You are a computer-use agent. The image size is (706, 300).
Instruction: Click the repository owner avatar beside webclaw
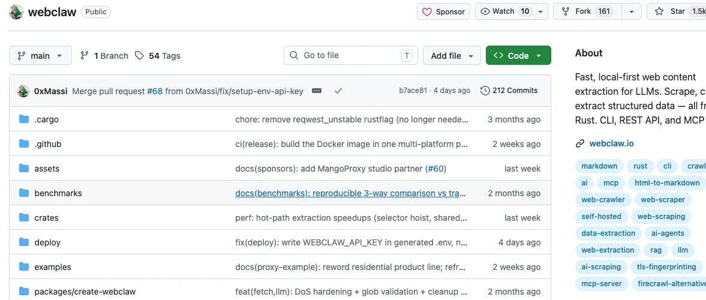tap(16, 12)
